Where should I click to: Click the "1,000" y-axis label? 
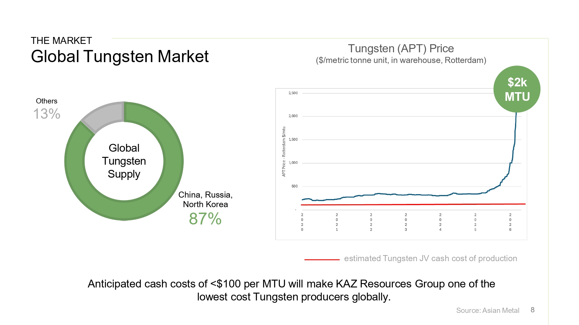click(x=293, y=163)
